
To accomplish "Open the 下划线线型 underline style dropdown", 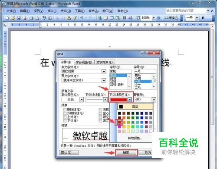I will 105,99.
